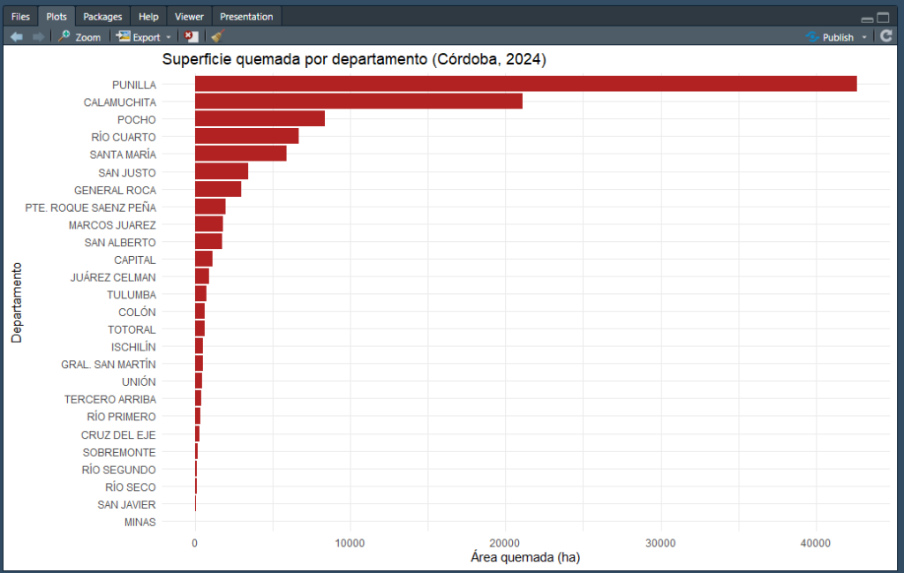Remove the current plot with red X icon
Viewport: 904px width, 573px height.
coord(191,37)
